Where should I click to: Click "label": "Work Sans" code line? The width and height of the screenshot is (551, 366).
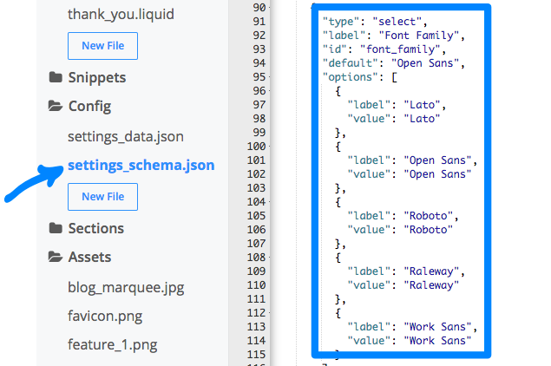412,327
